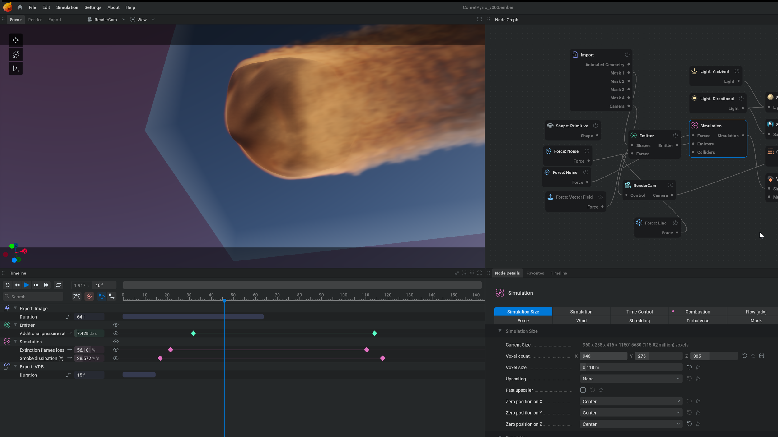778x437 pixels.
Task: Enable the Force: Line node
Action: pos(675,223)
